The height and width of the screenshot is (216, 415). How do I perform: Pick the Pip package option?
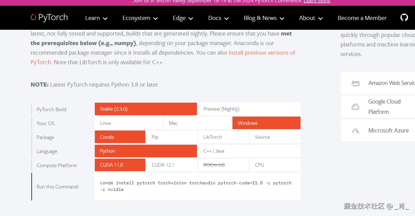[x=171, y=137]
